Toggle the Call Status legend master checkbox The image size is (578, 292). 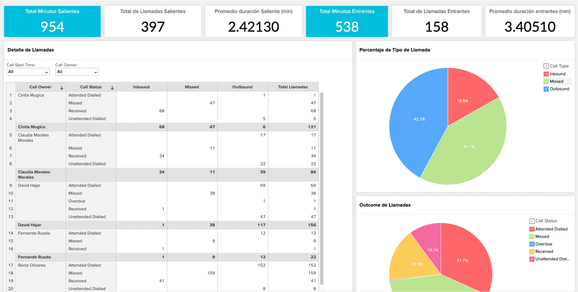point(532,221)
